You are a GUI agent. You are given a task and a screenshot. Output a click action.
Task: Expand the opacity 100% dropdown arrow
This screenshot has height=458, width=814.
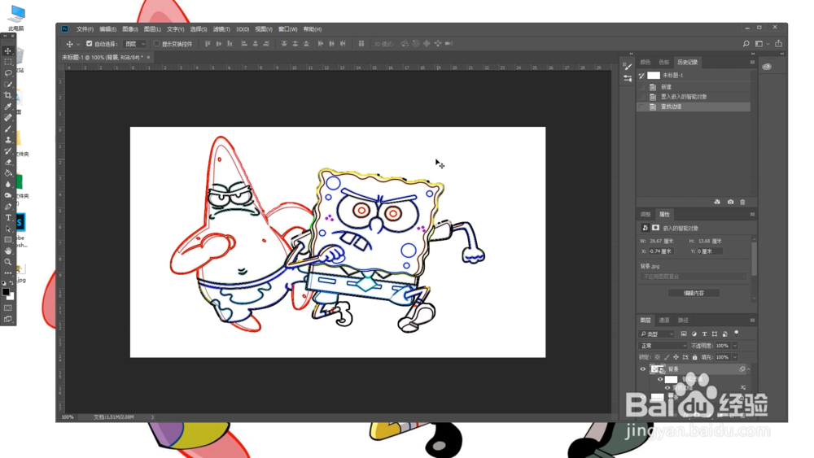click(x=734, y=346)
